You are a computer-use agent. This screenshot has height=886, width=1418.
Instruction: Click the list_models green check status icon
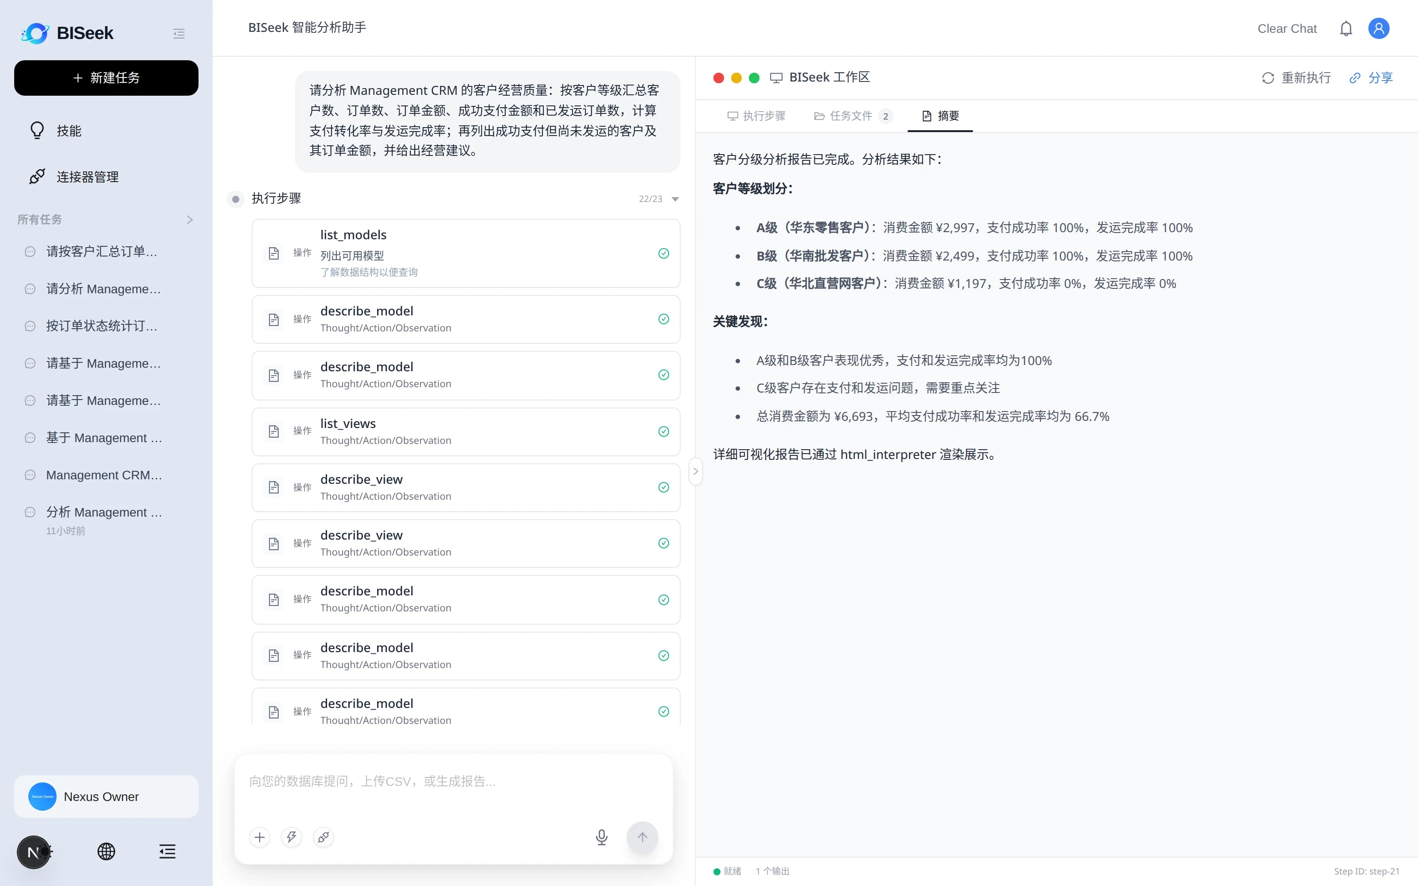pos(663,253)
